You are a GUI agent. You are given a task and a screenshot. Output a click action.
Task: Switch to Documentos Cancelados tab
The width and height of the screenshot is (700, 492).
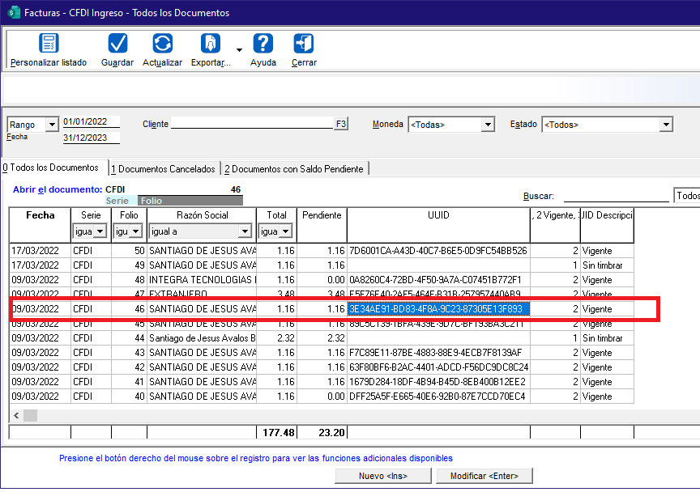[164, 169]
